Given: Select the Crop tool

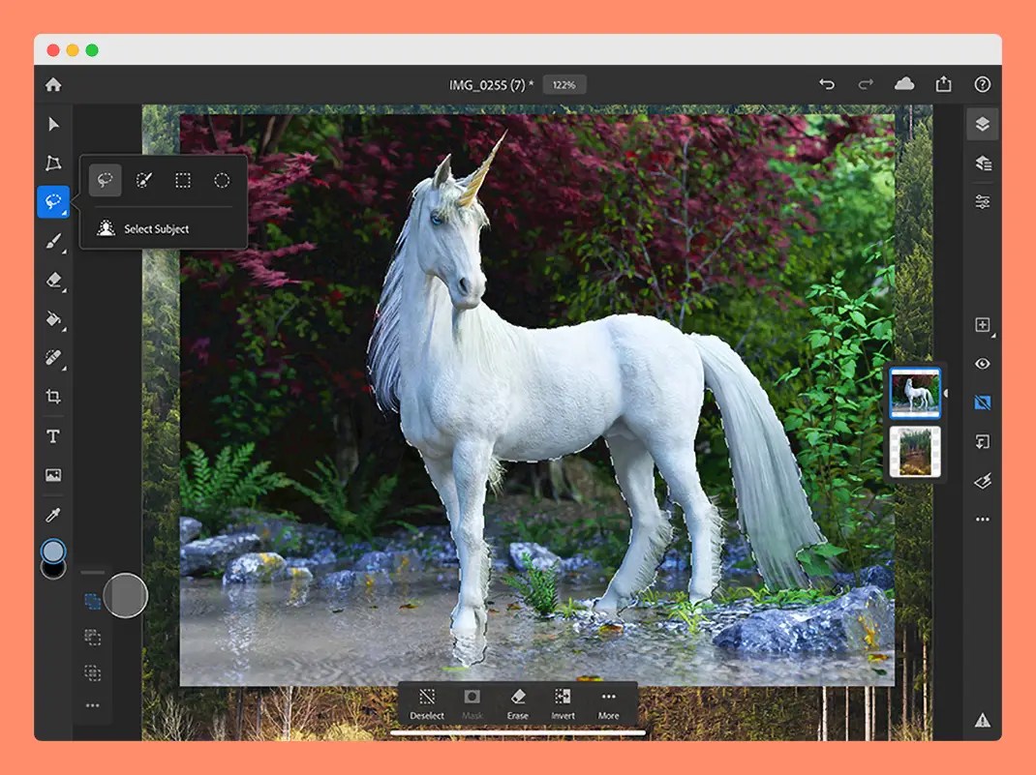Looking at the screenshot, I should point(54,397).
